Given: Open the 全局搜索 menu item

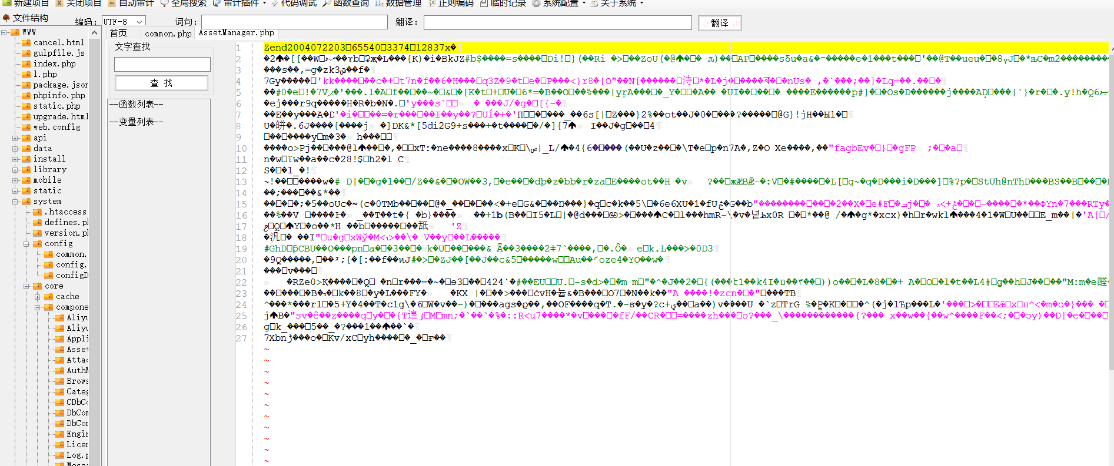Looking at the screenshot, I should click(183, 3).
